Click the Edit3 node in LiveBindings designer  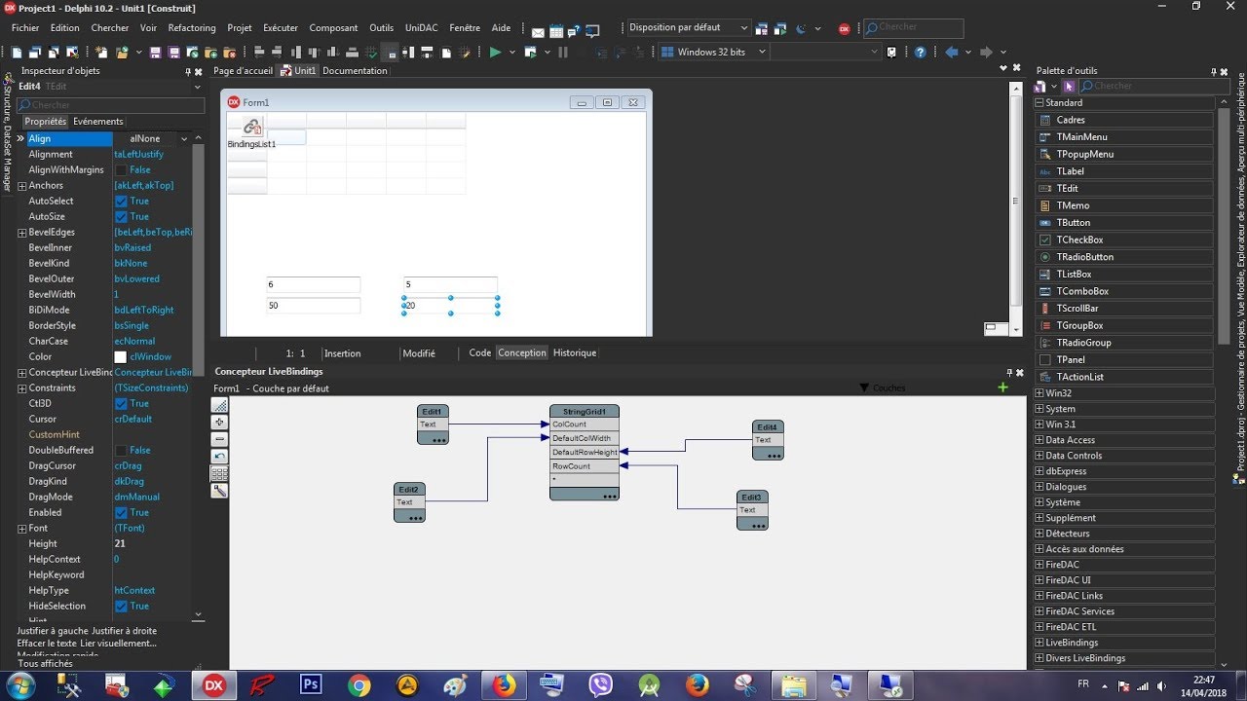[x=752, y=510]
